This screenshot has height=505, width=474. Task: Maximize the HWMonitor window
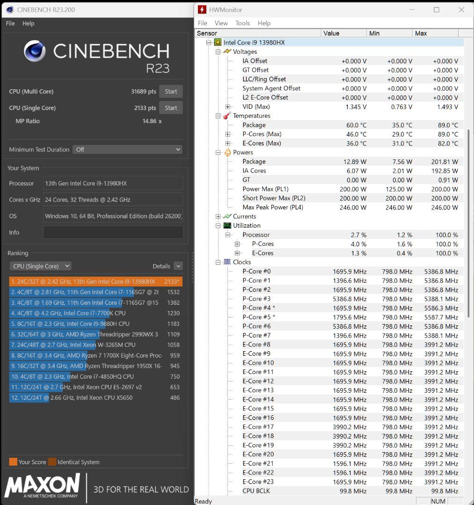(x=436, y=10)
